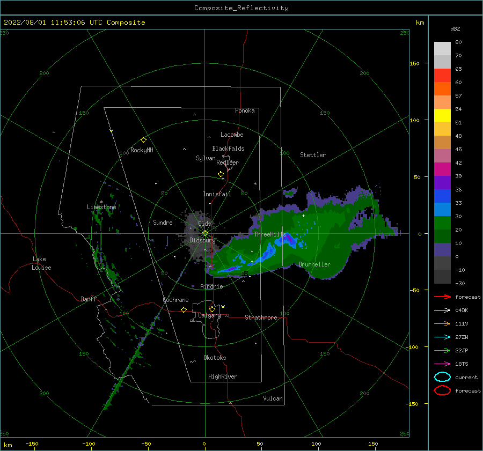Click the ThreeHills label in the storm

click(x=270, y=234)
